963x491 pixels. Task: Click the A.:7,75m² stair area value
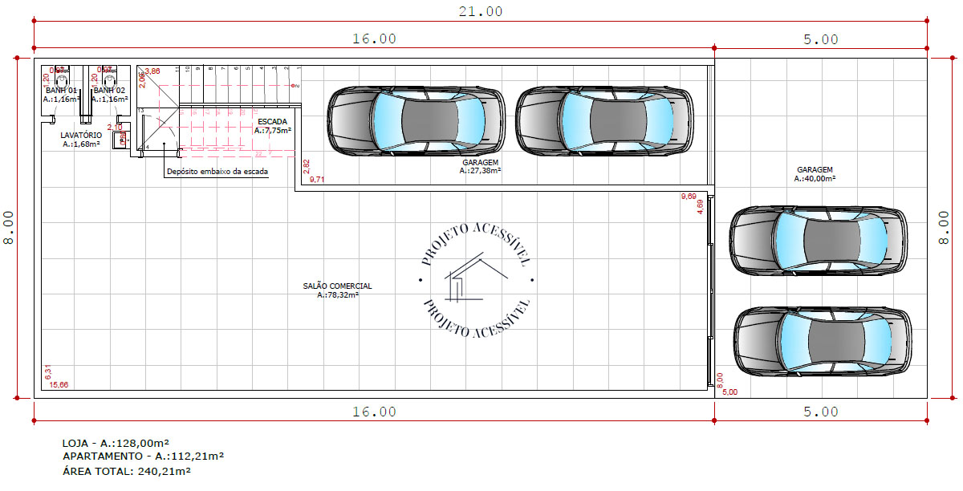point(272,130)
